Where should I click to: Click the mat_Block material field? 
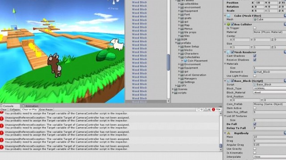(x=269, y=72)
